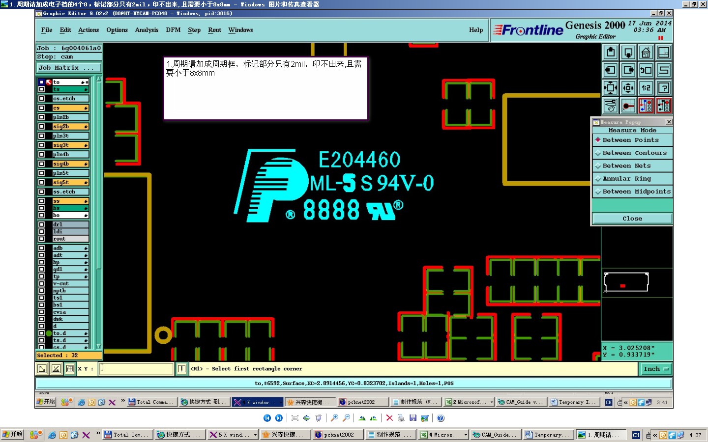Screen dimensions: 708x442
Task: Open the File menu
Action: [x=47, y=30]
